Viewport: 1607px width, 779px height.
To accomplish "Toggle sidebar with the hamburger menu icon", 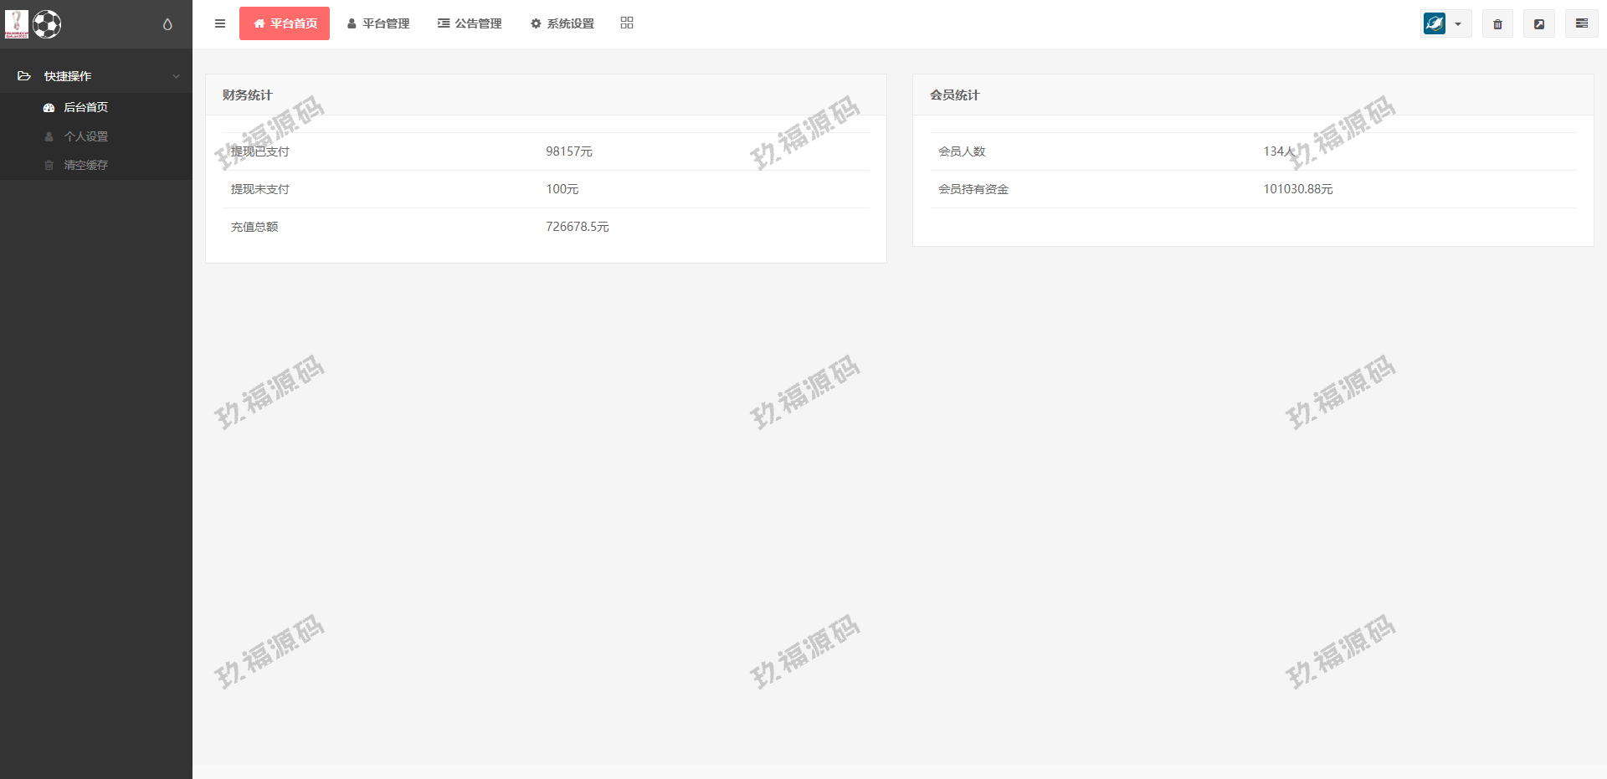I will [220, 23].
